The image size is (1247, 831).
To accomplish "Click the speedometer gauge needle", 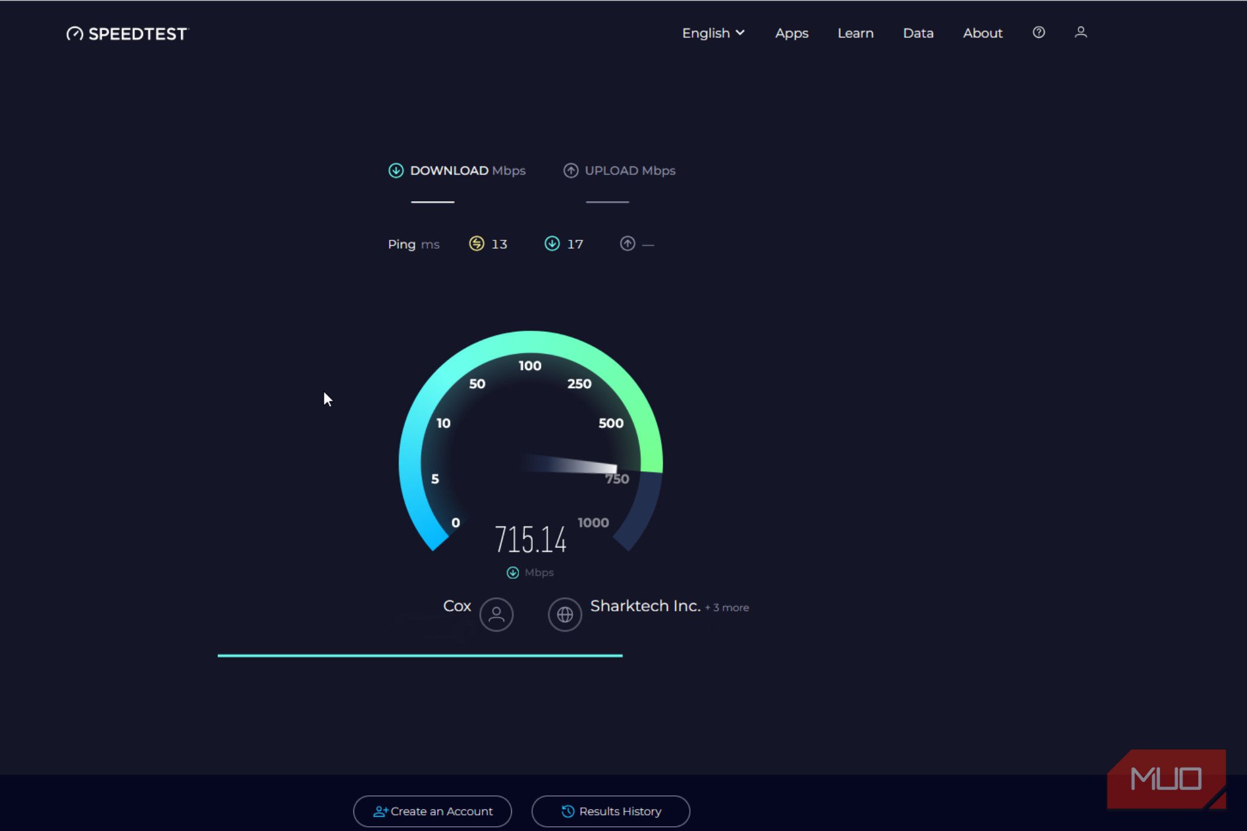I will click(x=569, y=465).
